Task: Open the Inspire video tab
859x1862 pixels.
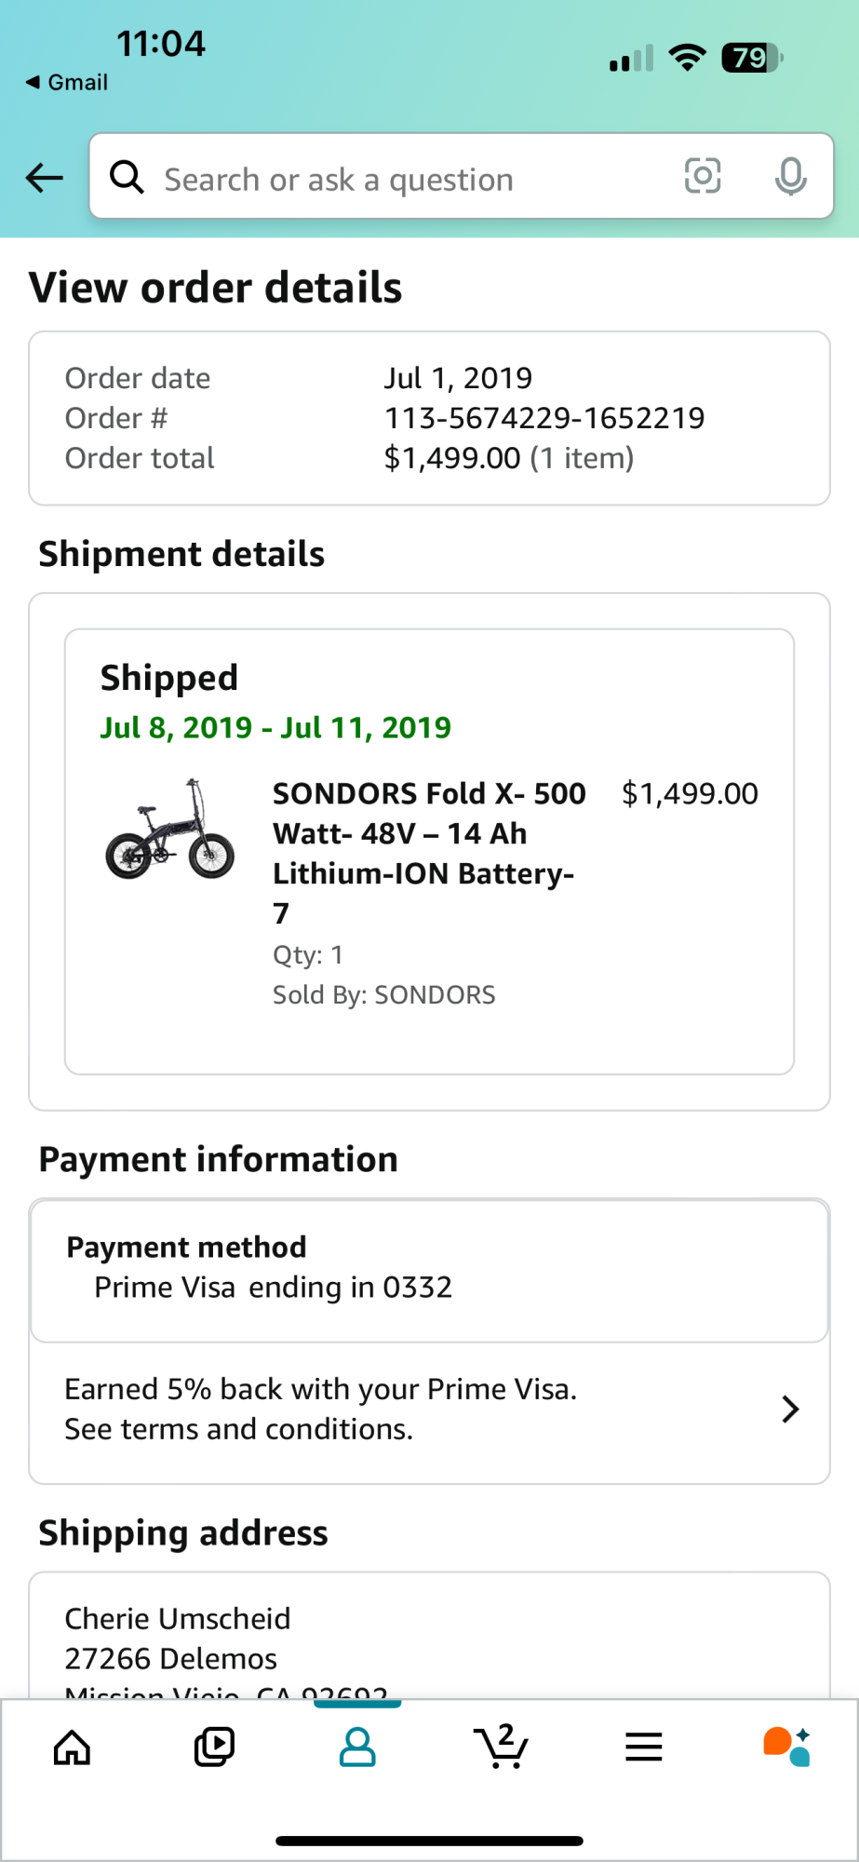Action: [214, 1747]
